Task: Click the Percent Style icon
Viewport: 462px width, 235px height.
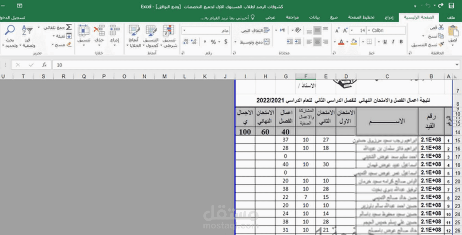Action: [213, 42]
